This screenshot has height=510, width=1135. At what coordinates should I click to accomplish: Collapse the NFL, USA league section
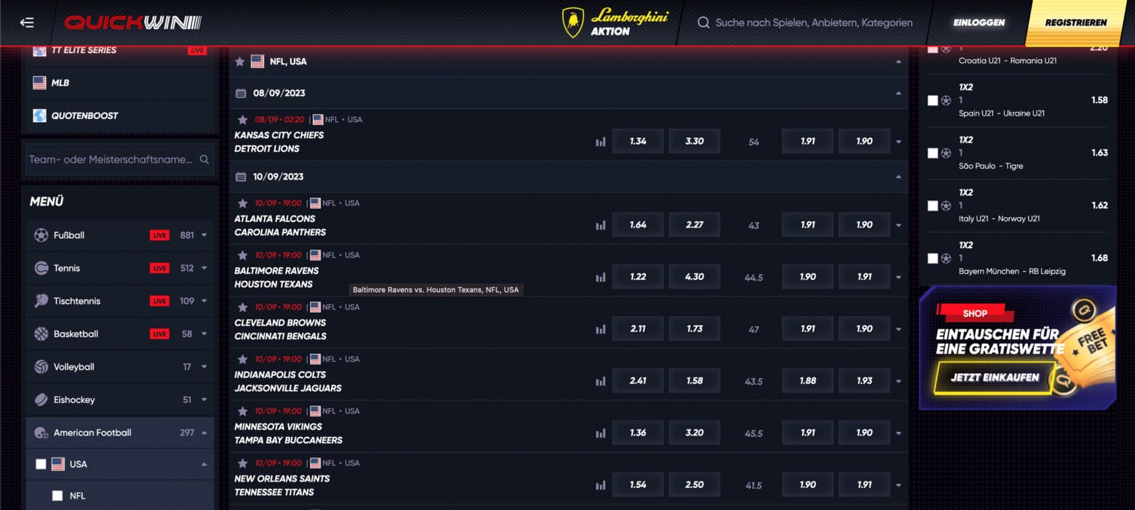pos(899,62)
